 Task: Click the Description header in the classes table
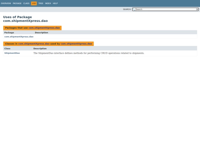tap(40, 49)
